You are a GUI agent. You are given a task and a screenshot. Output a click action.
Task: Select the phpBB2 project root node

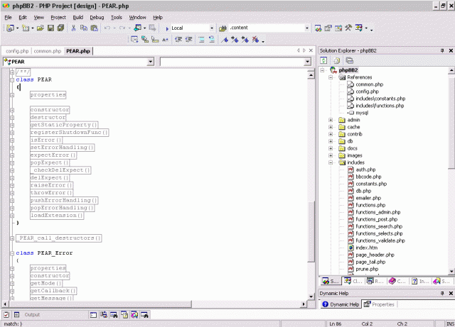tap(348, 70)
